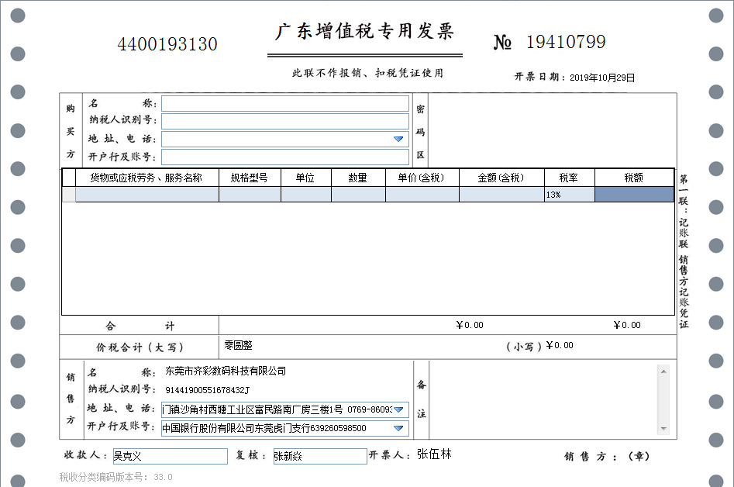This screenshot has width=734, height=487.
Task: Click the 规格型号 column header
Action: [x=250, y=178]
